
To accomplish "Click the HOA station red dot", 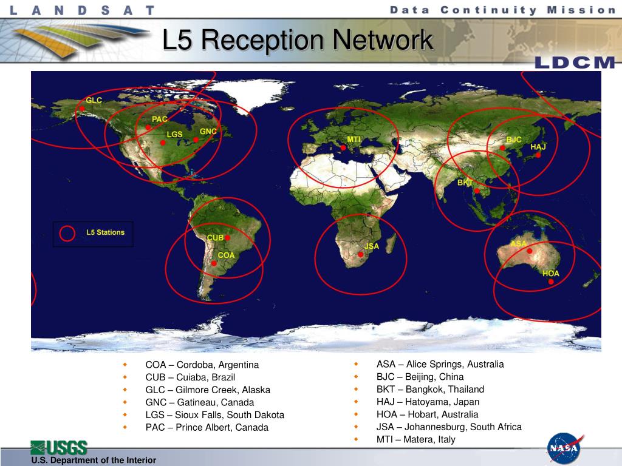I will [x=550, y=282].
